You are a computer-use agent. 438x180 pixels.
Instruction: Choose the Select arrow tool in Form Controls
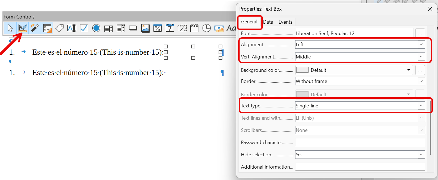[x=10, y=28]
